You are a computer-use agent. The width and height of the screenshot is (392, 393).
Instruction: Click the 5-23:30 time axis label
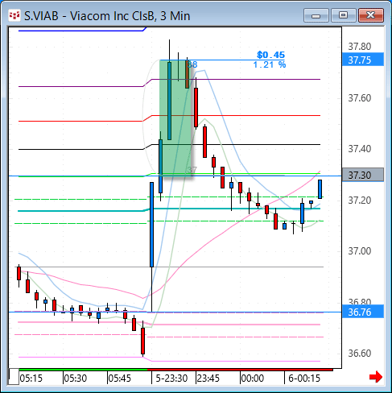(x=171, y=379)
